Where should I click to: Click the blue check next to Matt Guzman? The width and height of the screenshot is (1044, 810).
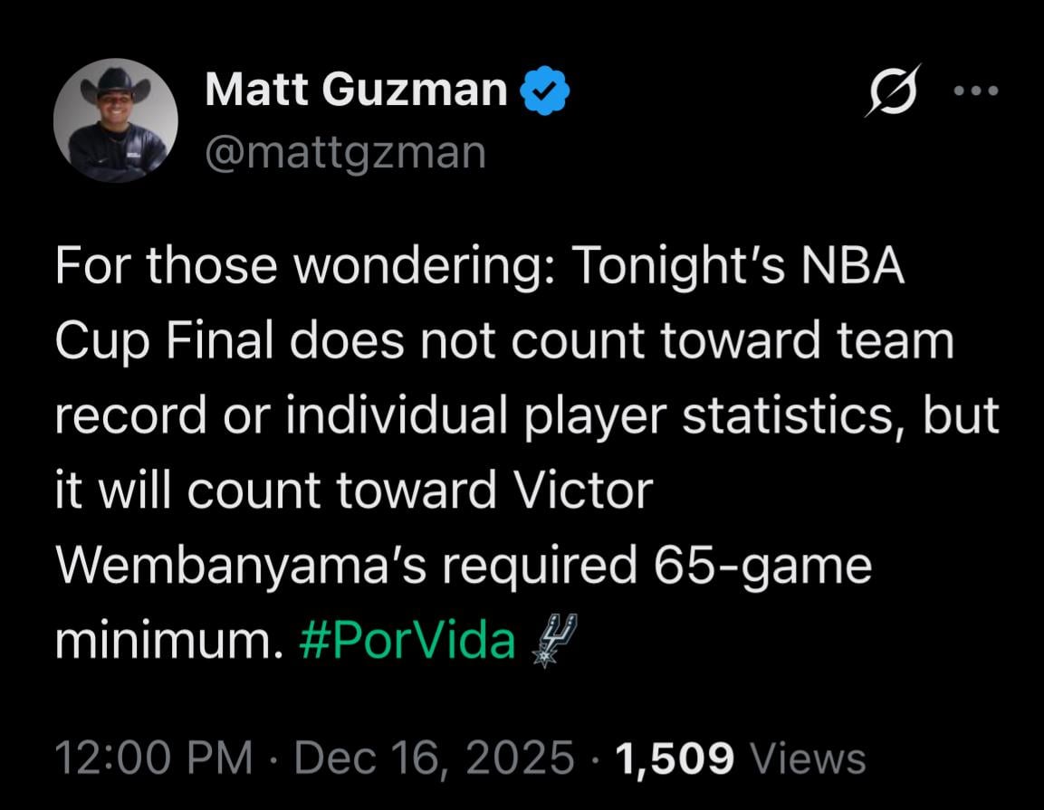[x=543, y=88]
